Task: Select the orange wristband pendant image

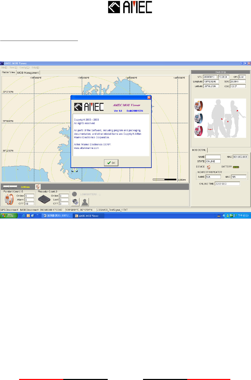Action: tap(198, 106)
